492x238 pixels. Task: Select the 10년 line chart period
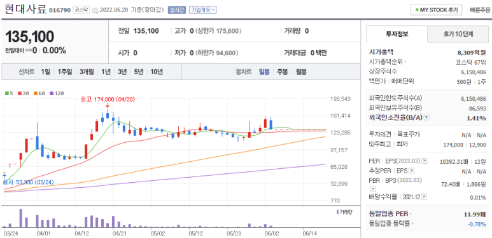tap(157, 72)
